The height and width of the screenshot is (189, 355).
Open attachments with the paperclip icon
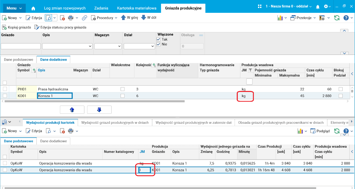[85, 18]
